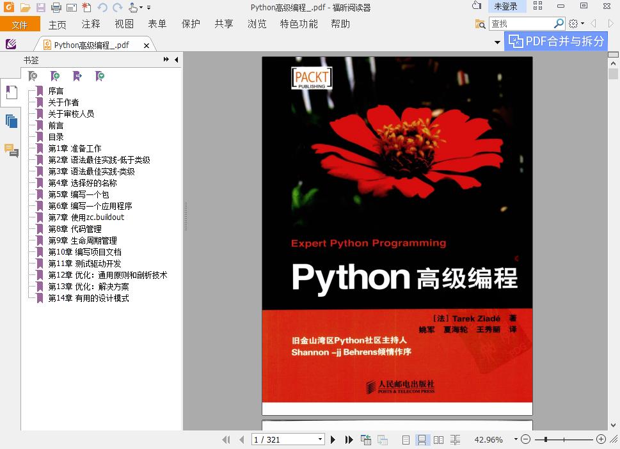This screenshot has height=449, width=620.
Task: Open bookmark 关于审校人员
Action: [x=71, y=114]
